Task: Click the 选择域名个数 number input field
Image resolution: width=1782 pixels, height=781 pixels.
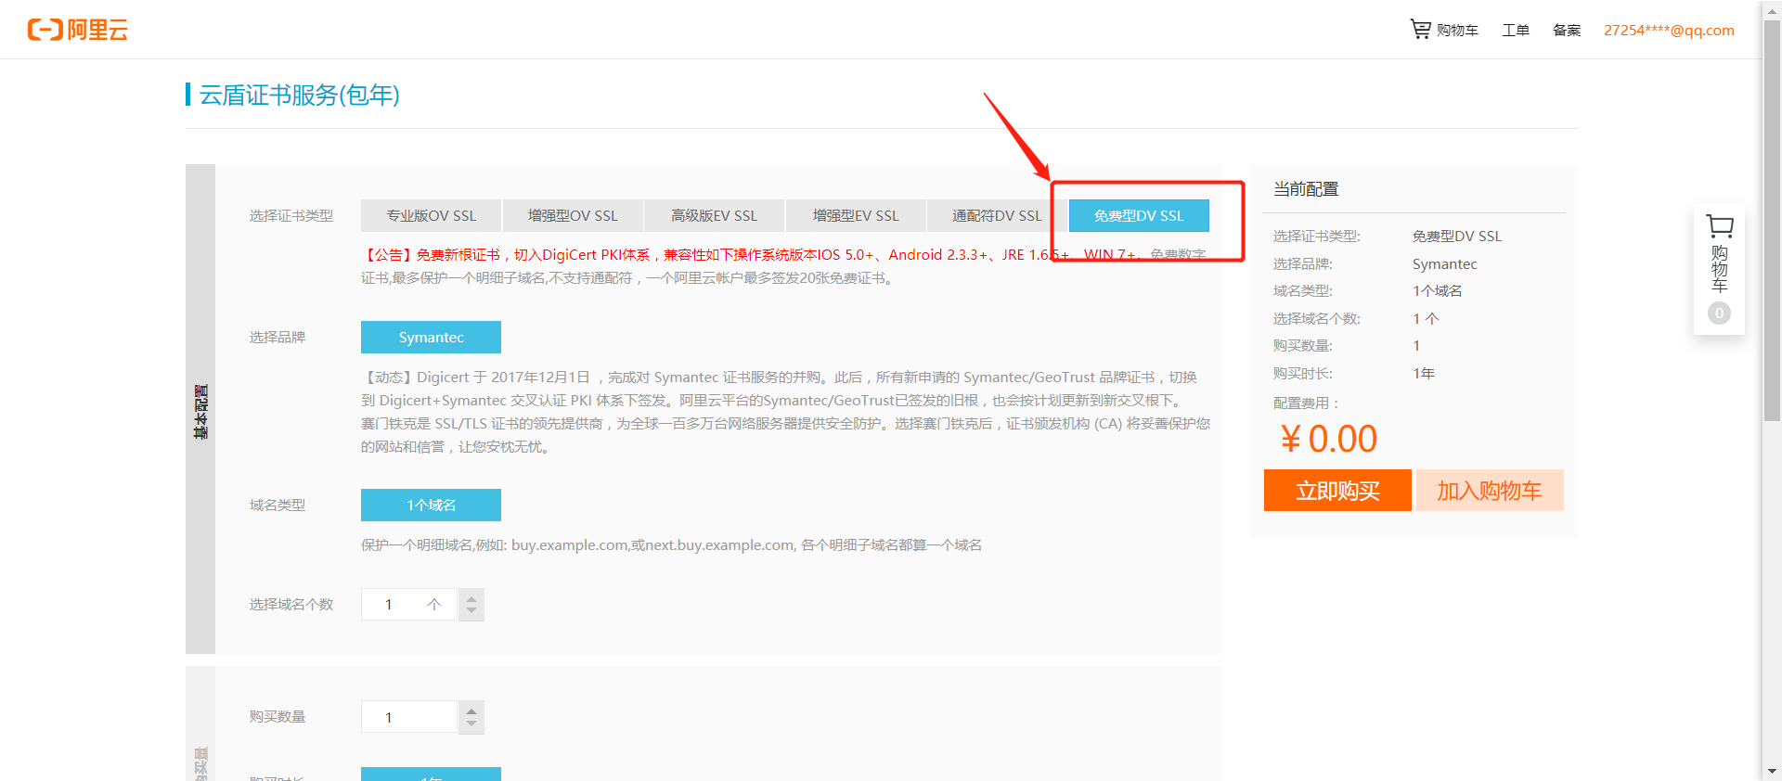Action: pos(409,604)
